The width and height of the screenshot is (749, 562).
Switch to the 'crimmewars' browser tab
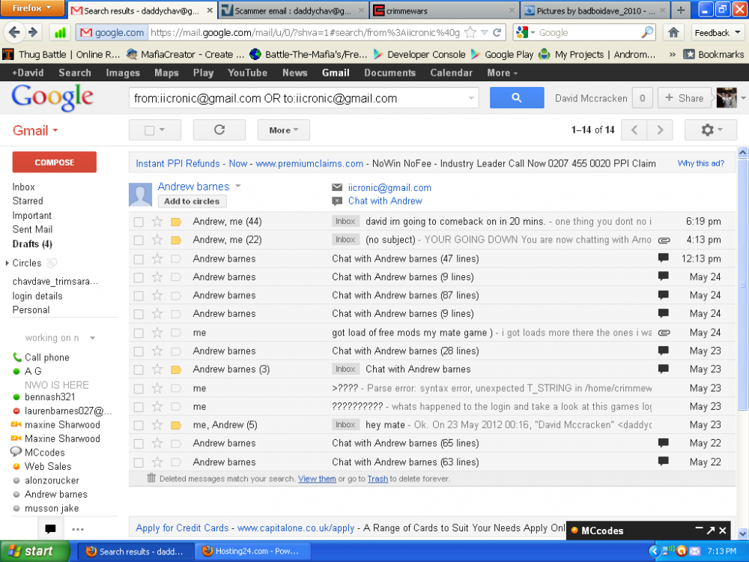446,10
